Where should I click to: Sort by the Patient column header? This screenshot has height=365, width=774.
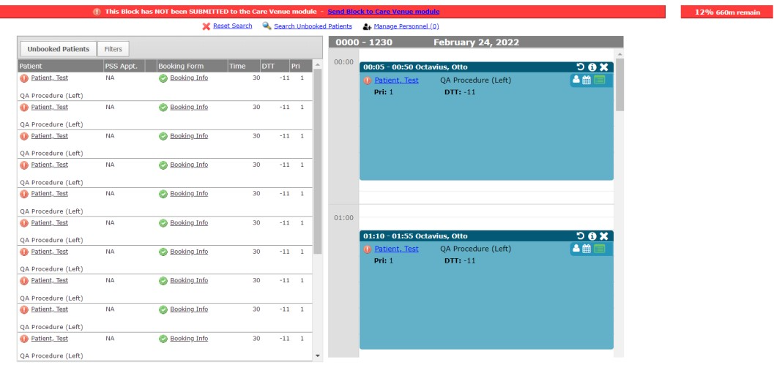[x=60, y=66]
